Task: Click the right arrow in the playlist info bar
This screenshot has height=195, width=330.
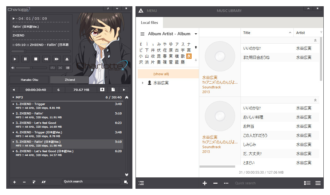Action: click(x=124, y=90)
